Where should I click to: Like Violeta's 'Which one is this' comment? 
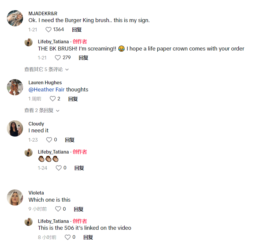(x=58, y=209)
